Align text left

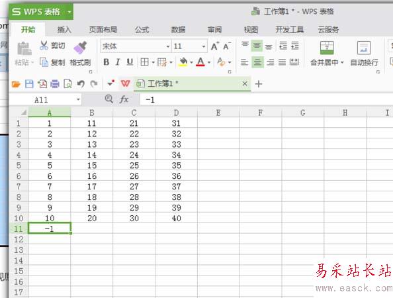(244, 62)
